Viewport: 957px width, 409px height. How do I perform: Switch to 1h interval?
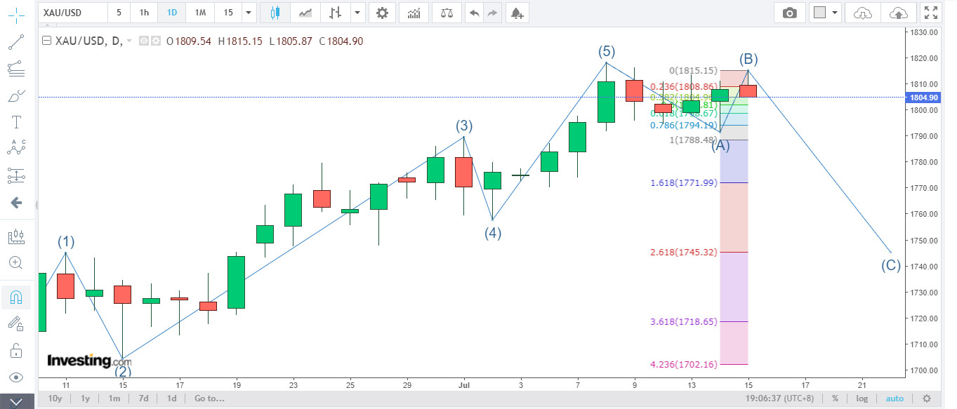pos(144,13)
